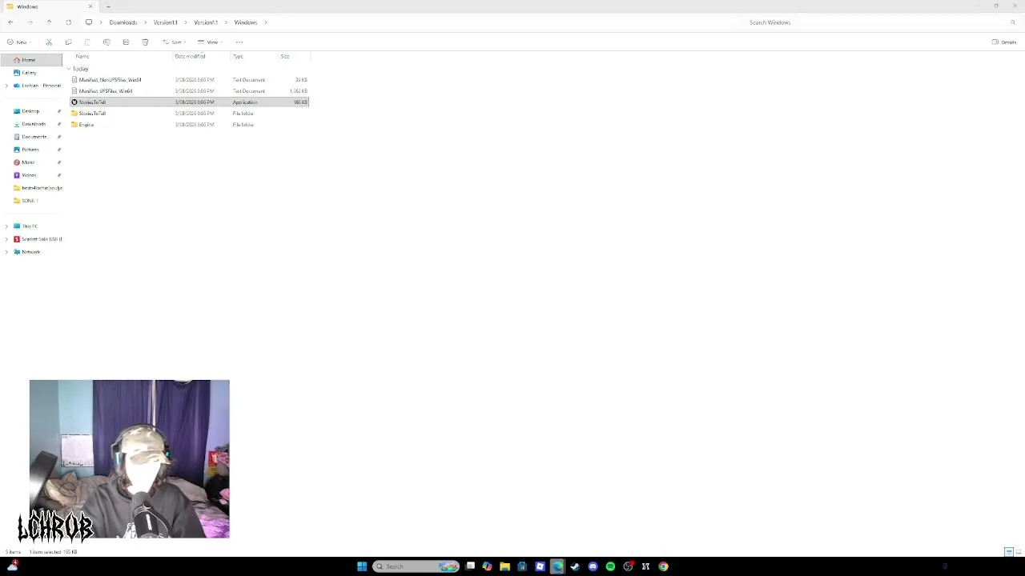Expand This PC in the sidebar
Image resolution: width=1025 pixels, height=576 pixels.
coord(7,226)
